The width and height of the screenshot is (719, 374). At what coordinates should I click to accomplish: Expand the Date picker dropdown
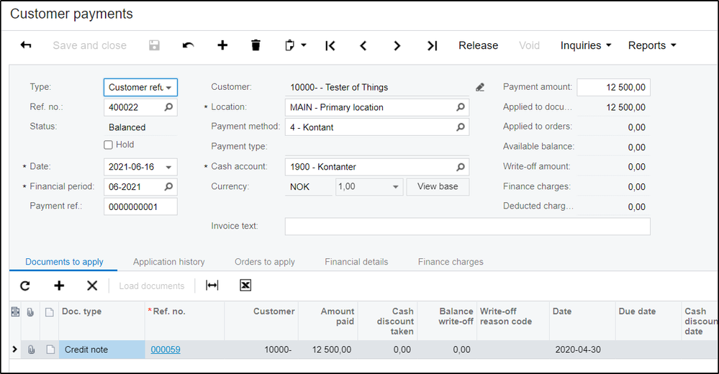(168, 167)
